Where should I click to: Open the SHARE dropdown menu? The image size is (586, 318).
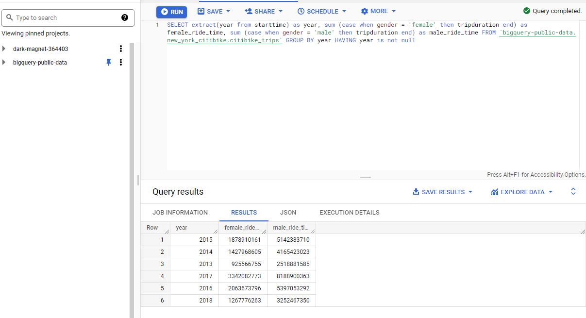(x=263, y=11)
